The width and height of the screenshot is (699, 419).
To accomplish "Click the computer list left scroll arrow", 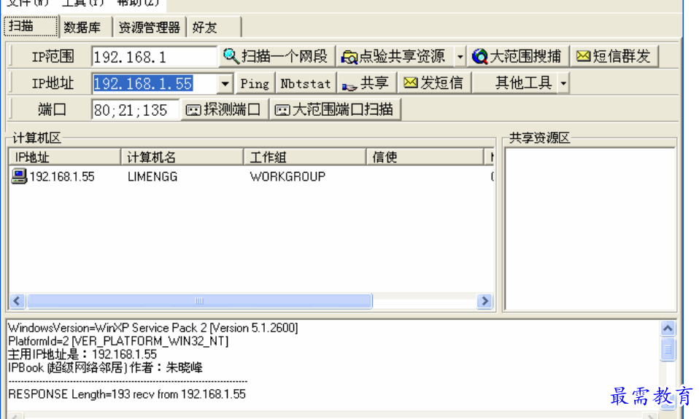I will (x=17, y=301).
